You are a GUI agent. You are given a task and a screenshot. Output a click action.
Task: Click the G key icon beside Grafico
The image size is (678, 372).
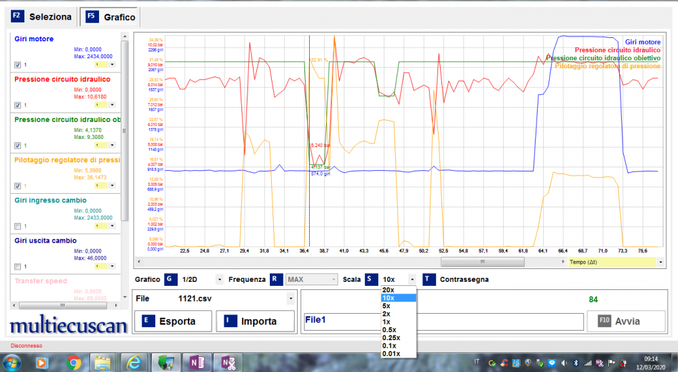[x=169, y=279]
